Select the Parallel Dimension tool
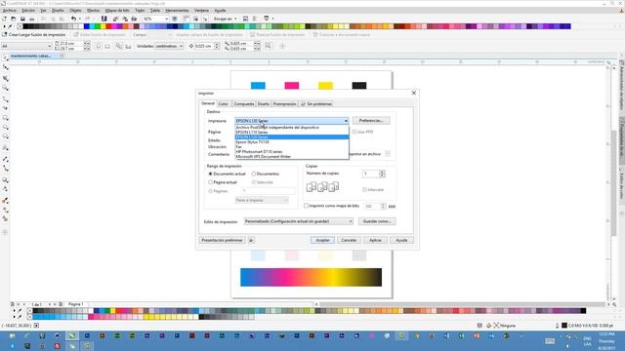This screenshot has height=351, width=625. coord(5,159)
